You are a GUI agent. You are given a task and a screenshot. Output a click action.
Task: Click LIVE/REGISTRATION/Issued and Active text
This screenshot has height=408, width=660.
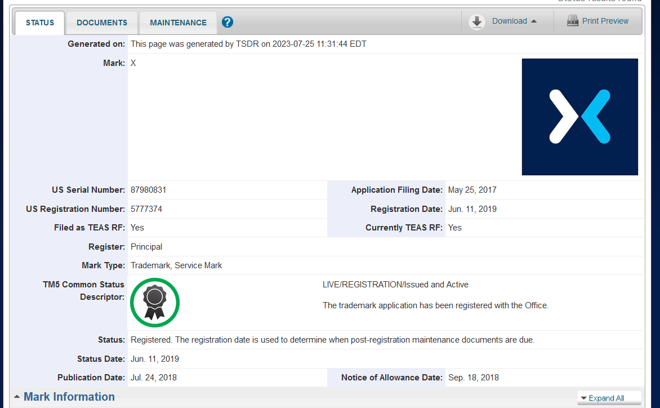395,285
